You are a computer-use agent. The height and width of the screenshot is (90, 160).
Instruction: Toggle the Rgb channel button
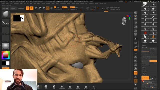point(64,7)
